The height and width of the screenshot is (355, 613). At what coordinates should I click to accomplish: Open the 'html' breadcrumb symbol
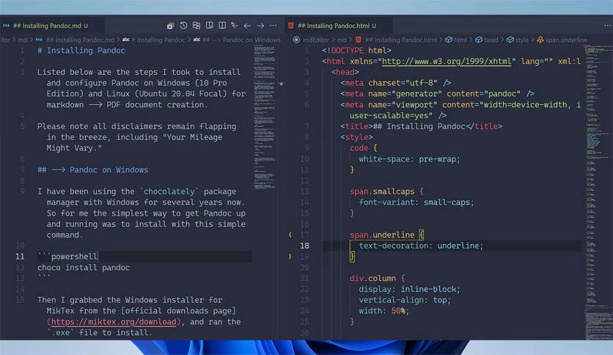pyautogui.click(x=460, y=40)
